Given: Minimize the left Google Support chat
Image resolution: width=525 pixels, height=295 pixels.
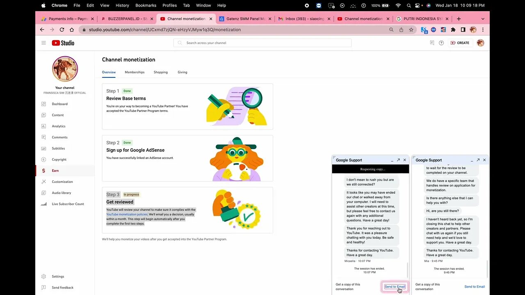Looking at the screenshot, I should click(392, 160).
